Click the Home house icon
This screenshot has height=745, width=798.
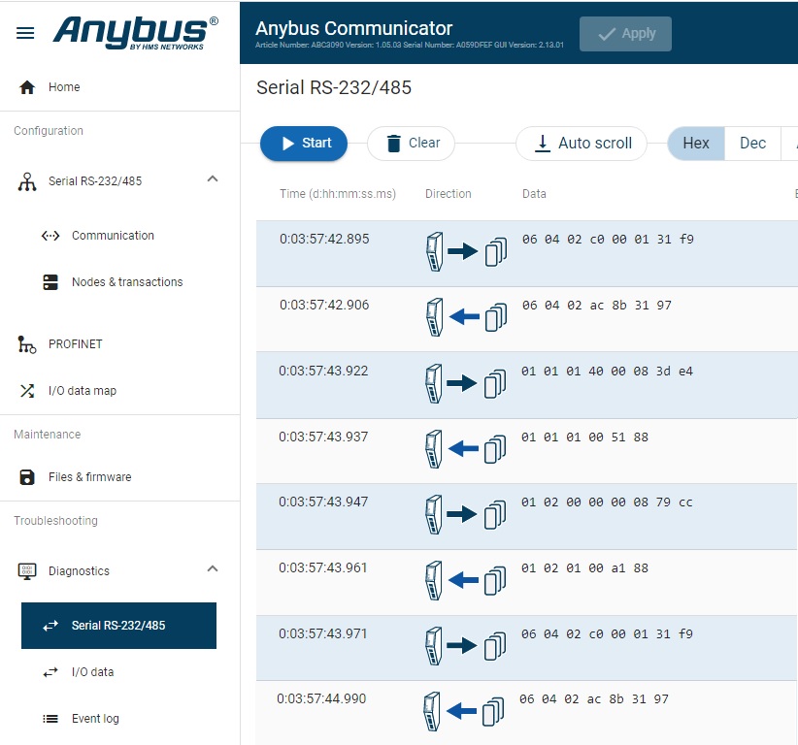[x=27, y=87]
